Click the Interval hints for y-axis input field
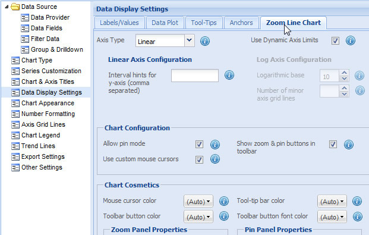The image size is (369, 235). tap(195, 76)
